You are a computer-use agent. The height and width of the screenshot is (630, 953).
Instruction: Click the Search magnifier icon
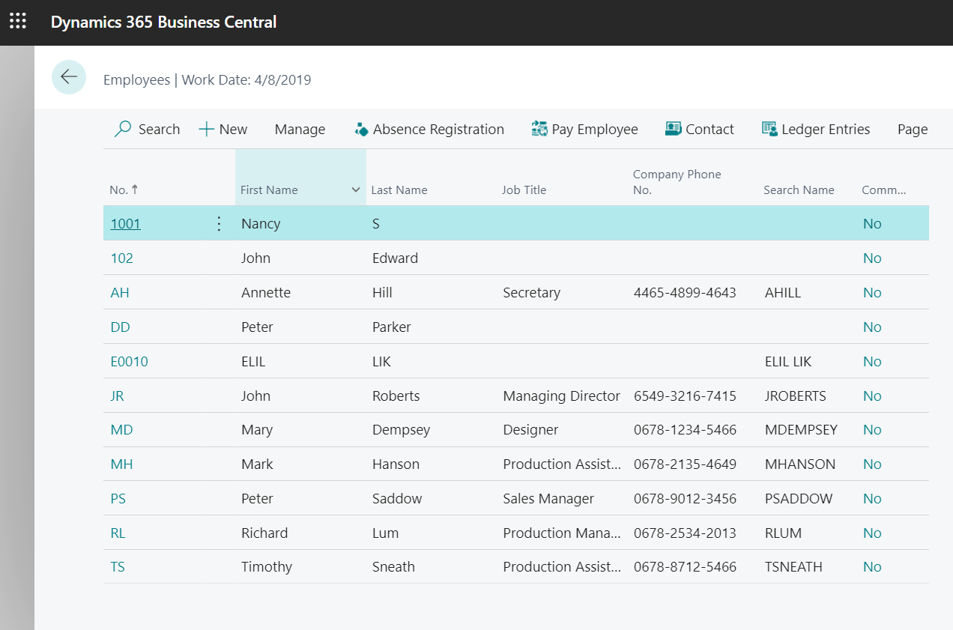tap(123, 130)
